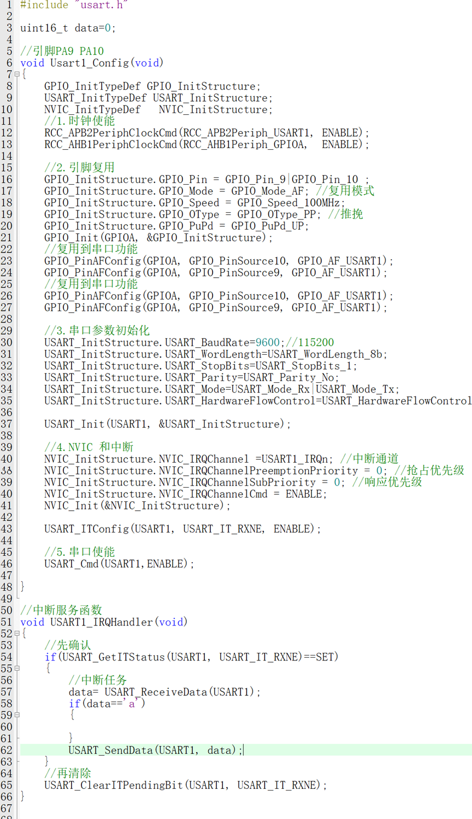Click the //响应优先级 comment
Image resolution: width=472 pixels, height=819 pixels.
click(x=387, y=482)
